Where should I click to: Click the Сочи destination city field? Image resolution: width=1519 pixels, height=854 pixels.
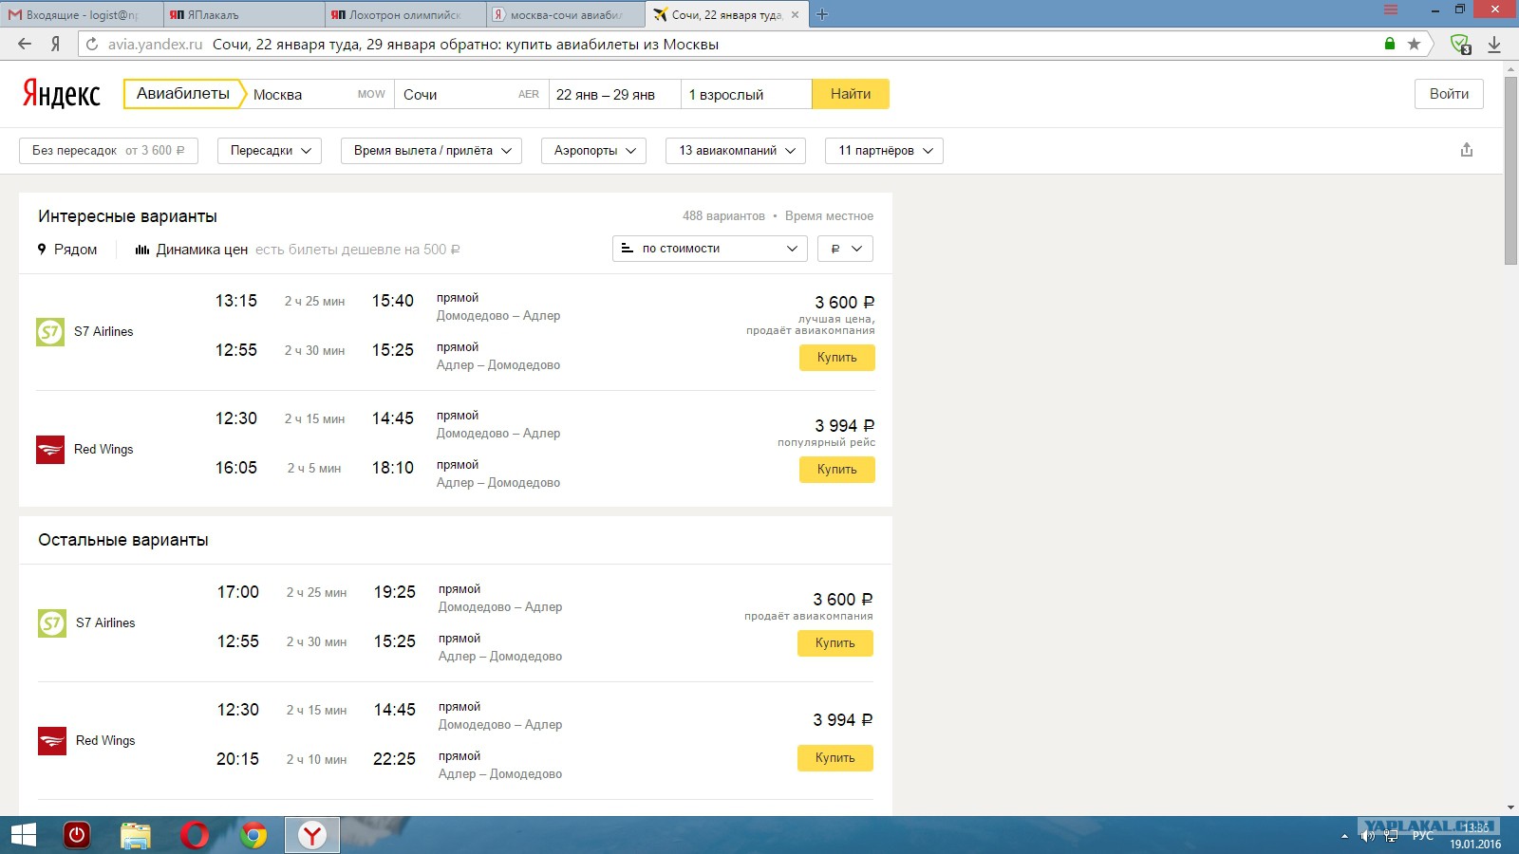[472, 94]
